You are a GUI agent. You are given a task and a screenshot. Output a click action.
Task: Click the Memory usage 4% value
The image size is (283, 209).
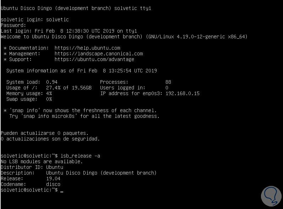click(x=49, y=93)
